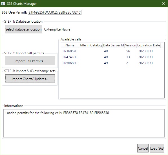168x155 pixels.
Task: Click expiration date of FR368570
Action: point(145,51)
